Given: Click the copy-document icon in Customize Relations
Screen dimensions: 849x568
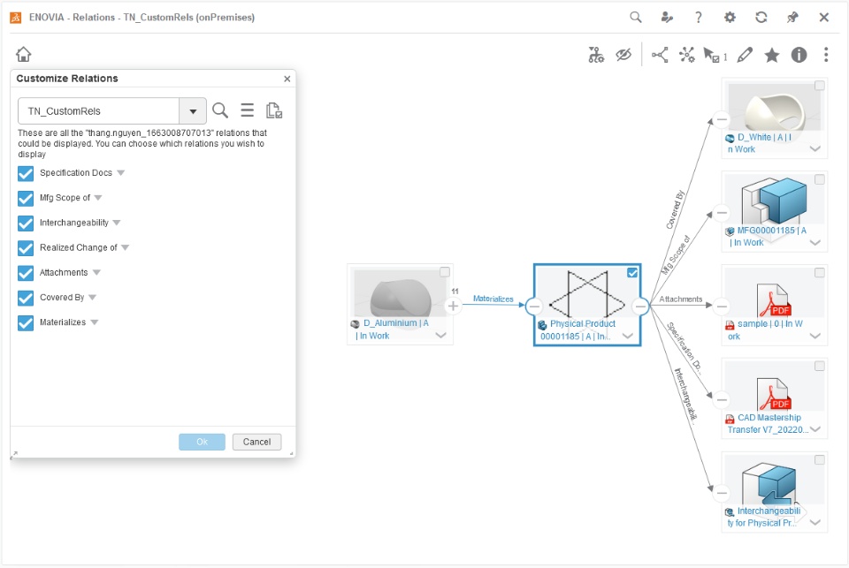Looking at the screenshot, I should pyautogui.click(x=274, y=110).
